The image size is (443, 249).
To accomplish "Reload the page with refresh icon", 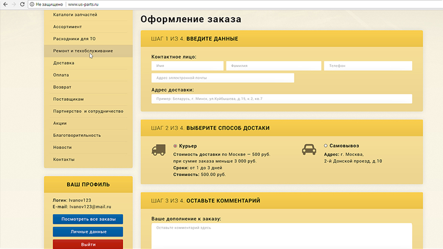I will tap(22, 4).
